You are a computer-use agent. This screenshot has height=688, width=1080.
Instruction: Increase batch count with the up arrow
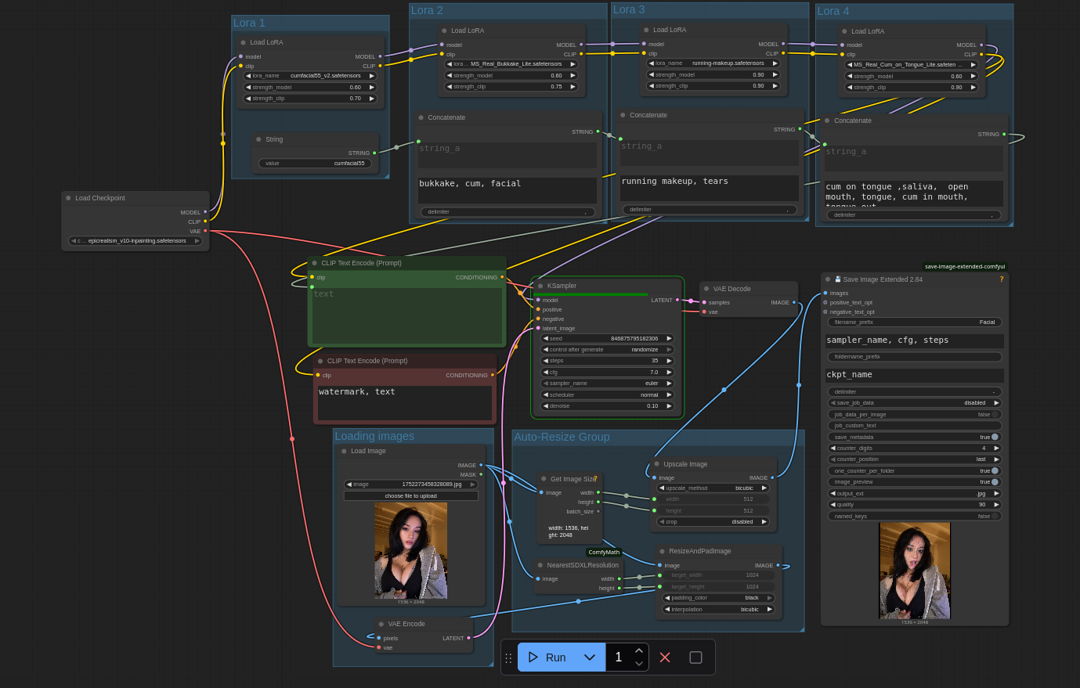[x=639, y=650]
